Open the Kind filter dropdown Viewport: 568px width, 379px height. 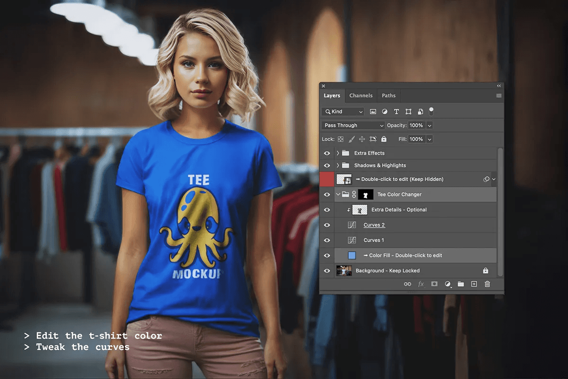tap(343, 112)
